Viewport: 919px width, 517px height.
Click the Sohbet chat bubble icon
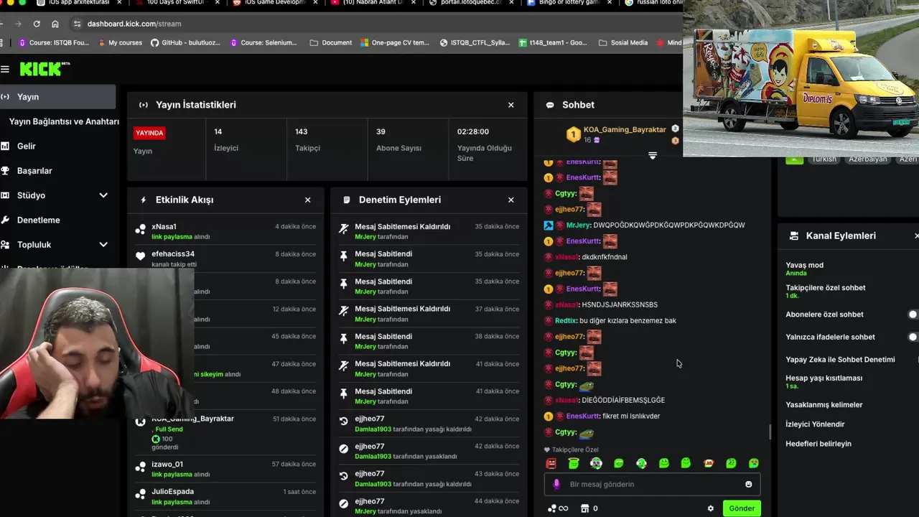point(550,105)
